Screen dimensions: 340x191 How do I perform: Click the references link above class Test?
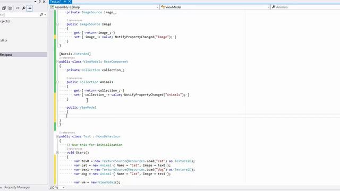click(67, 132)
